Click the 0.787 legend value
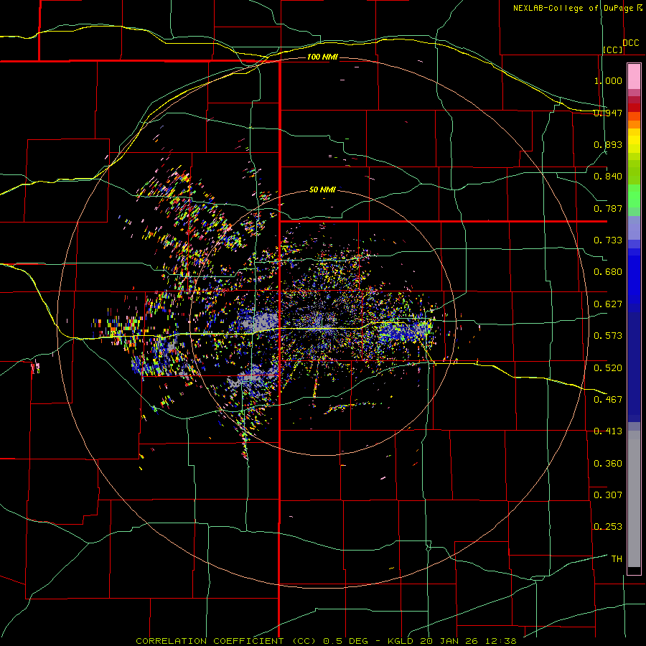646x646 pixels. coord(608,208)
